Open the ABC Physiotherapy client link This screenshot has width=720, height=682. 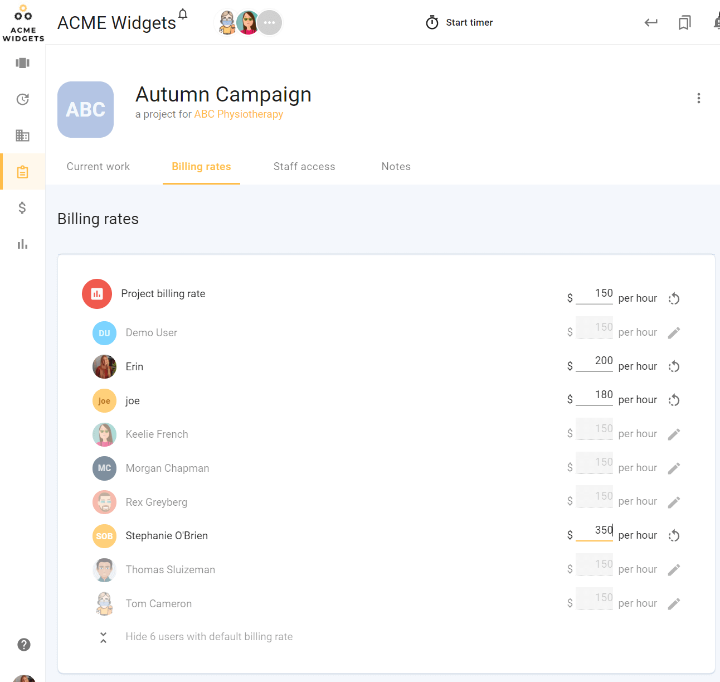(x=239, y=114)
